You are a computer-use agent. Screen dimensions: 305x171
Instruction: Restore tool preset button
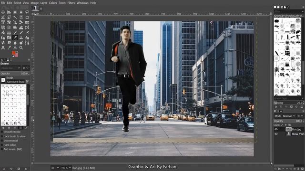(x=11, y=169)
